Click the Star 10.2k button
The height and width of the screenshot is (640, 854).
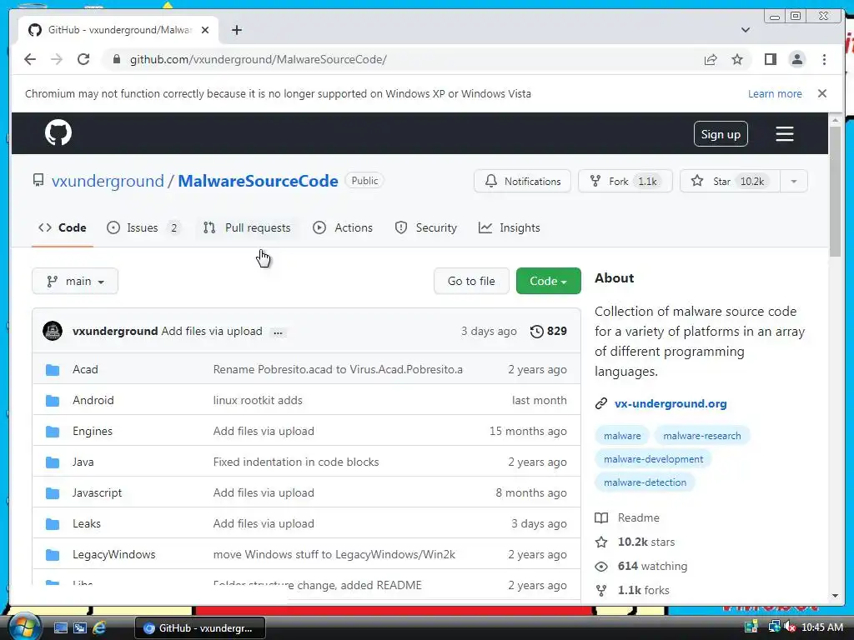coord(730,181)
